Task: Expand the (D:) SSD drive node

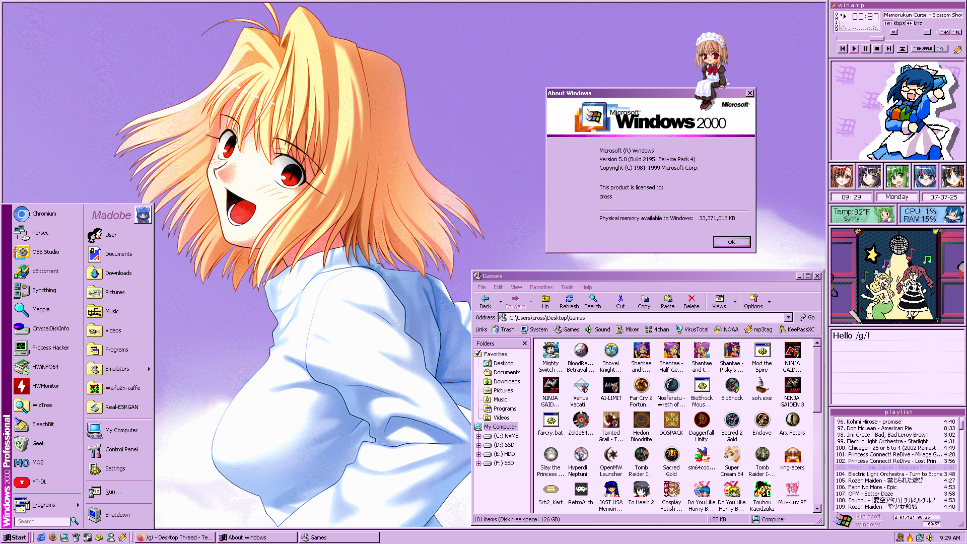Action: click(478, 445)
